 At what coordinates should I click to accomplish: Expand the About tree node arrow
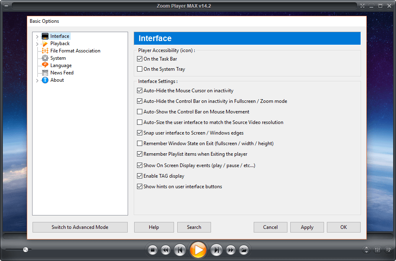[x=37, y=80]
